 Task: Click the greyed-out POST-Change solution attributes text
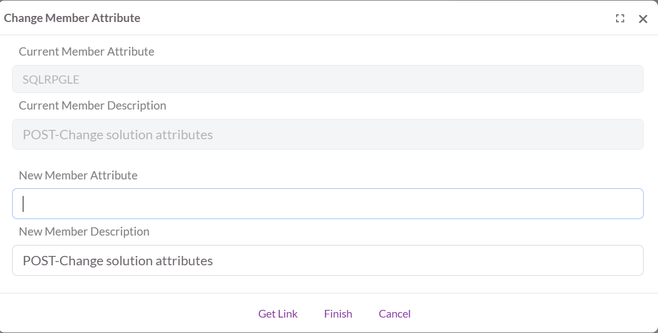click(118, 135)
